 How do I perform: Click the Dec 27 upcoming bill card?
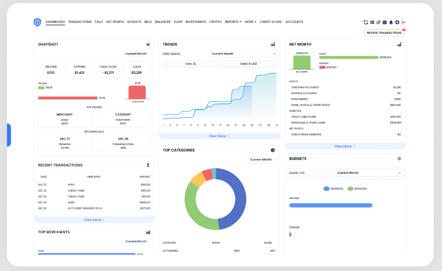click(x=65, y=143)
